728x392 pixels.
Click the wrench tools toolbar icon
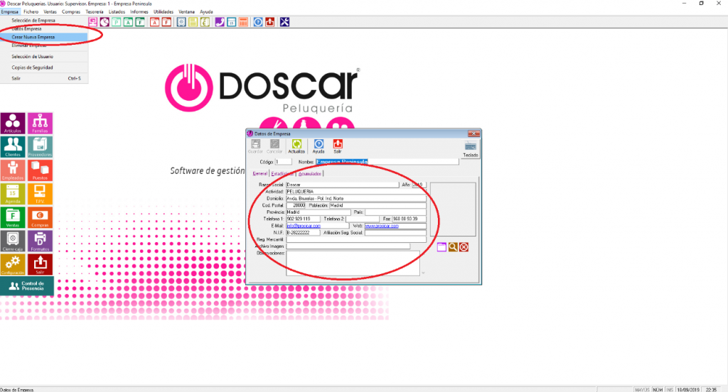point(284,22)
